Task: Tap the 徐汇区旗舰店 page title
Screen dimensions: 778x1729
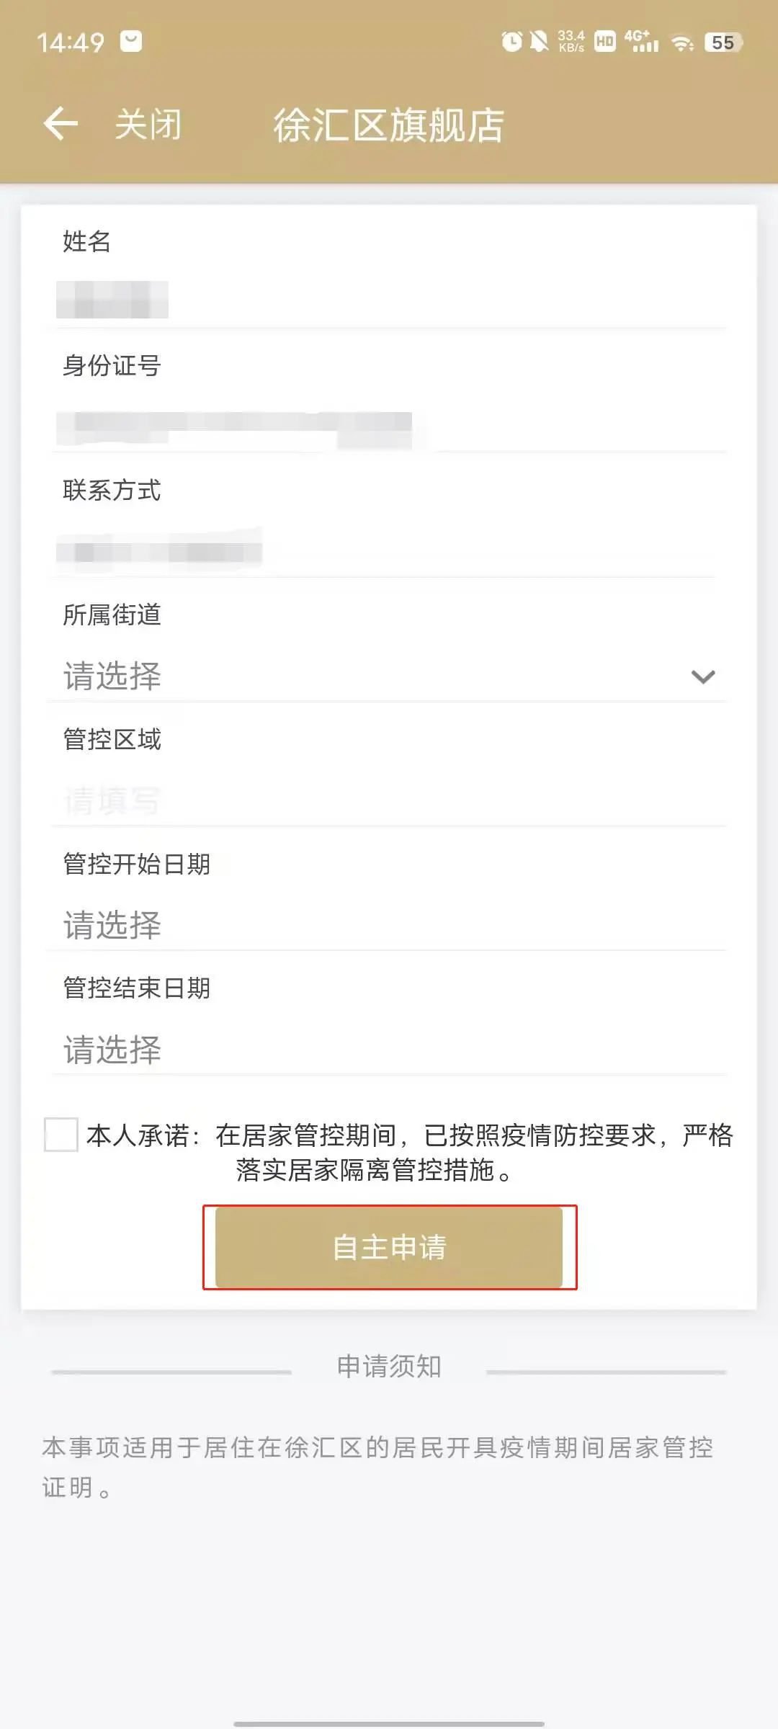Action: (389, 125)
